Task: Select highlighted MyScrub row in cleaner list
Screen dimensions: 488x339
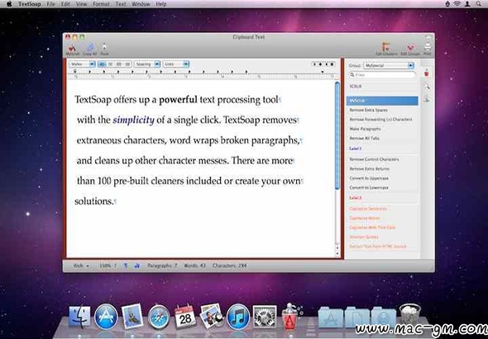Action: [x=382, y=101]
